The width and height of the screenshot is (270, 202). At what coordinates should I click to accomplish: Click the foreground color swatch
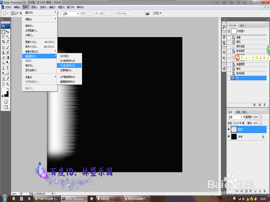point(4,91)
